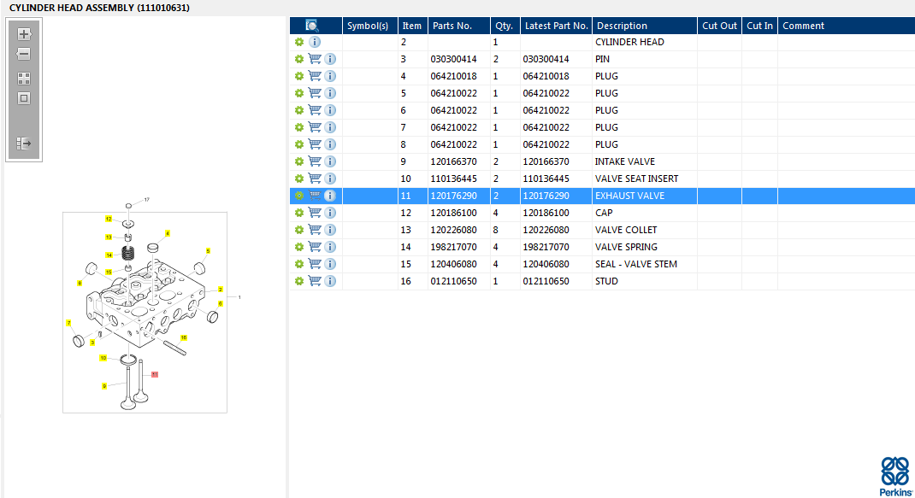Image resolution: width=915 pixels, height=498 pixels.
Task: Click gear icon on PIN row
Action: point(299,59)
